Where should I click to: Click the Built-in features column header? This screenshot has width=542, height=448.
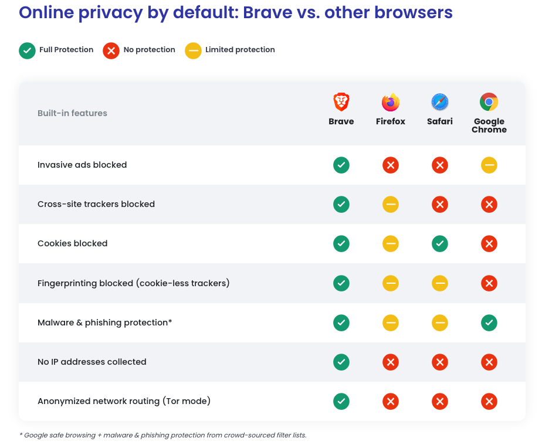click(x=72, y=113)
